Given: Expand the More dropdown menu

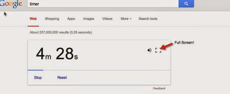Looking at the screenshot, I should [126, 19].
